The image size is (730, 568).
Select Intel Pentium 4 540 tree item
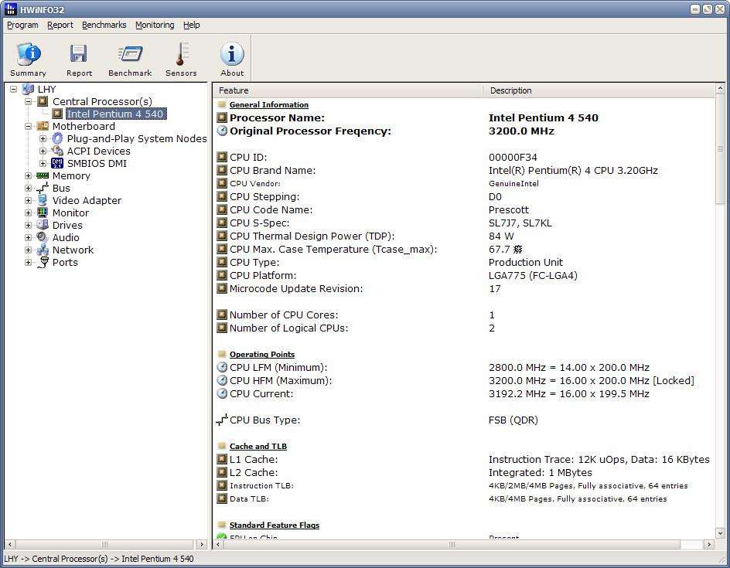(115, 114)
